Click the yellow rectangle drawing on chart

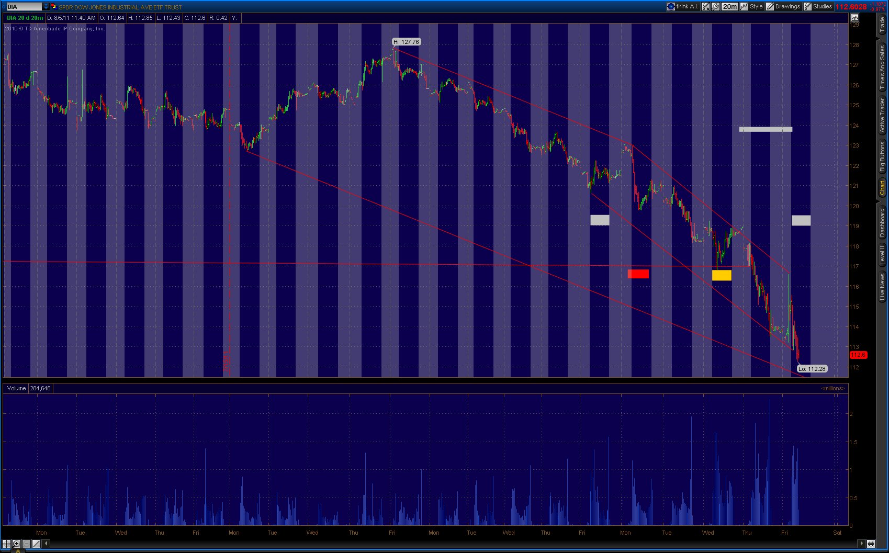point(722,275)
